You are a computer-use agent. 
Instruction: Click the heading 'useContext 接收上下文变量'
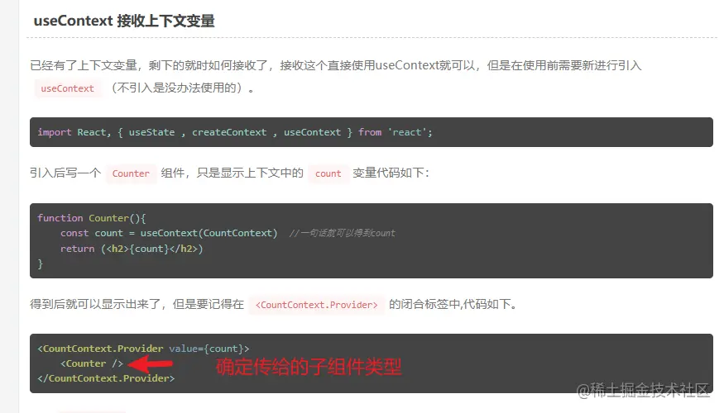[124, 21]
